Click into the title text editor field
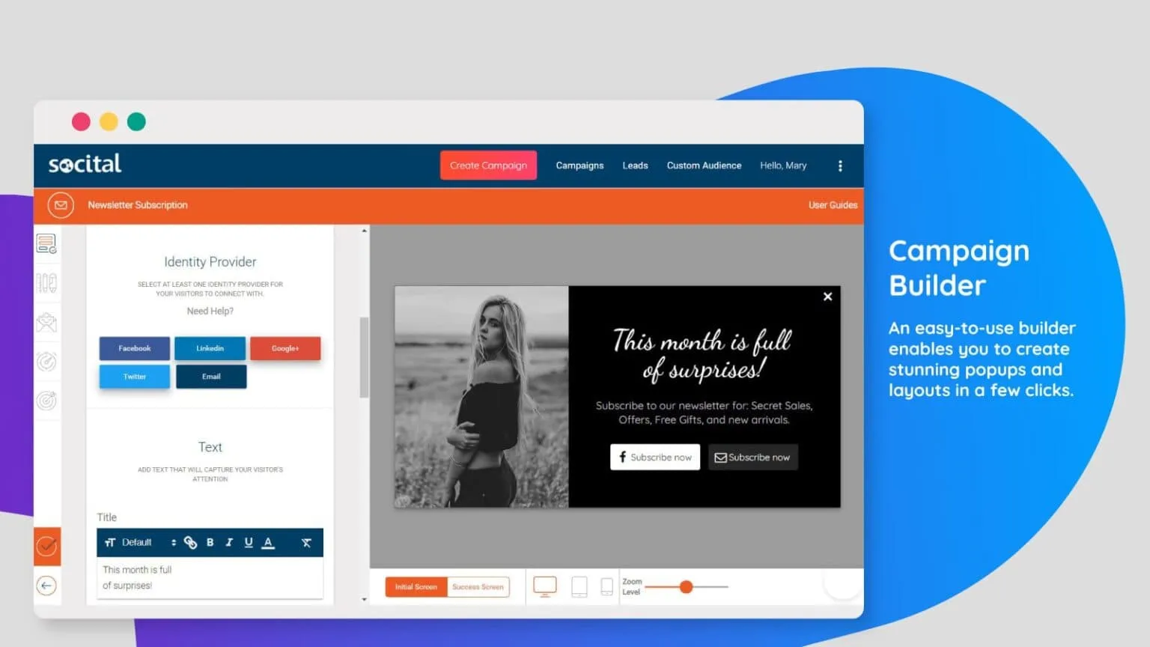Image resolution: width=1150 pixels, height=647 pixels. (x=210, y=577)
